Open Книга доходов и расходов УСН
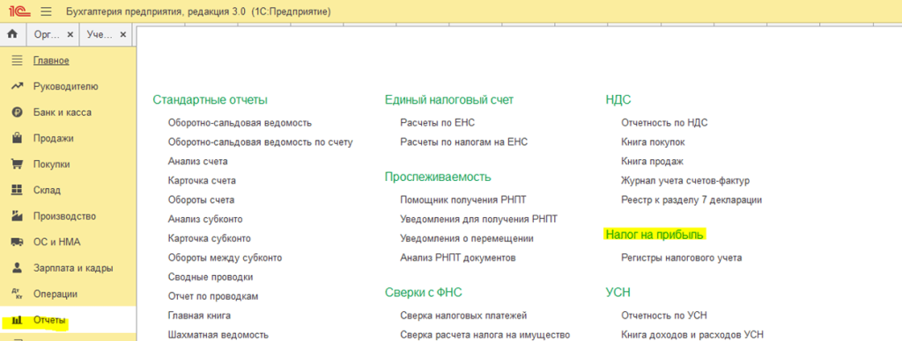This screenshot has height=341, width=902. point(692,335)
